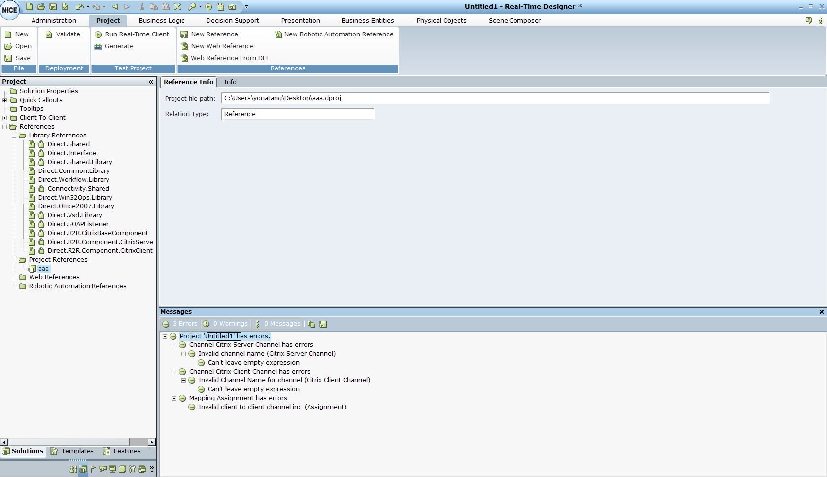Click the magnifier Search icon
The width and height of the screenshot is (827, 477).
(x=192, y=7)
